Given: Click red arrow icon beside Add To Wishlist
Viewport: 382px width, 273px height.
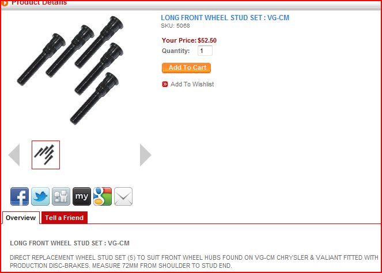Looking at the screenshot, I should tap(165, 84).
